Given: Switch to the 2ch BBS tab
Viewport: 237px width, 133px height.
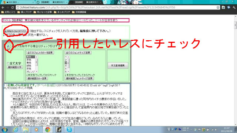Looking at the screenshot, I should (x=18, y=2).
